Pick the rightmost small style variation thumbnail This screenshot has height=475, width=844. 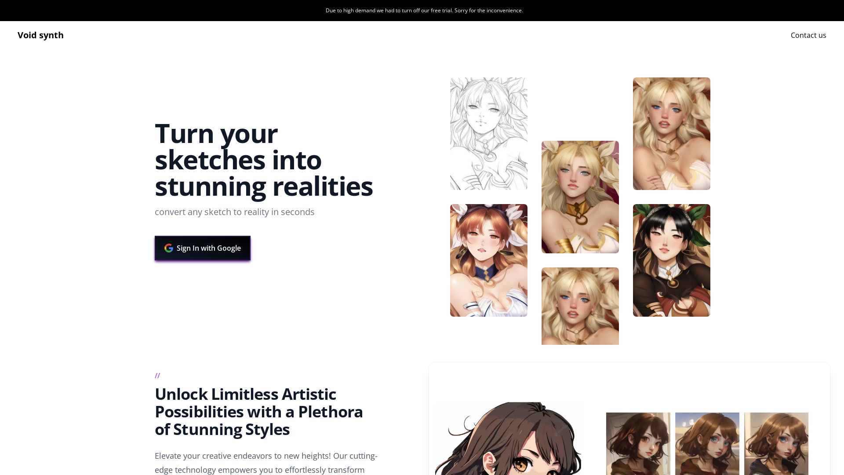(776, 443)
